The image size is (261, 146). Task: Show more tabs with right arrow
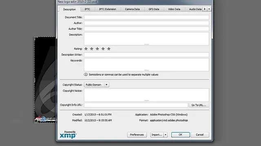click(x=205, y=9)
